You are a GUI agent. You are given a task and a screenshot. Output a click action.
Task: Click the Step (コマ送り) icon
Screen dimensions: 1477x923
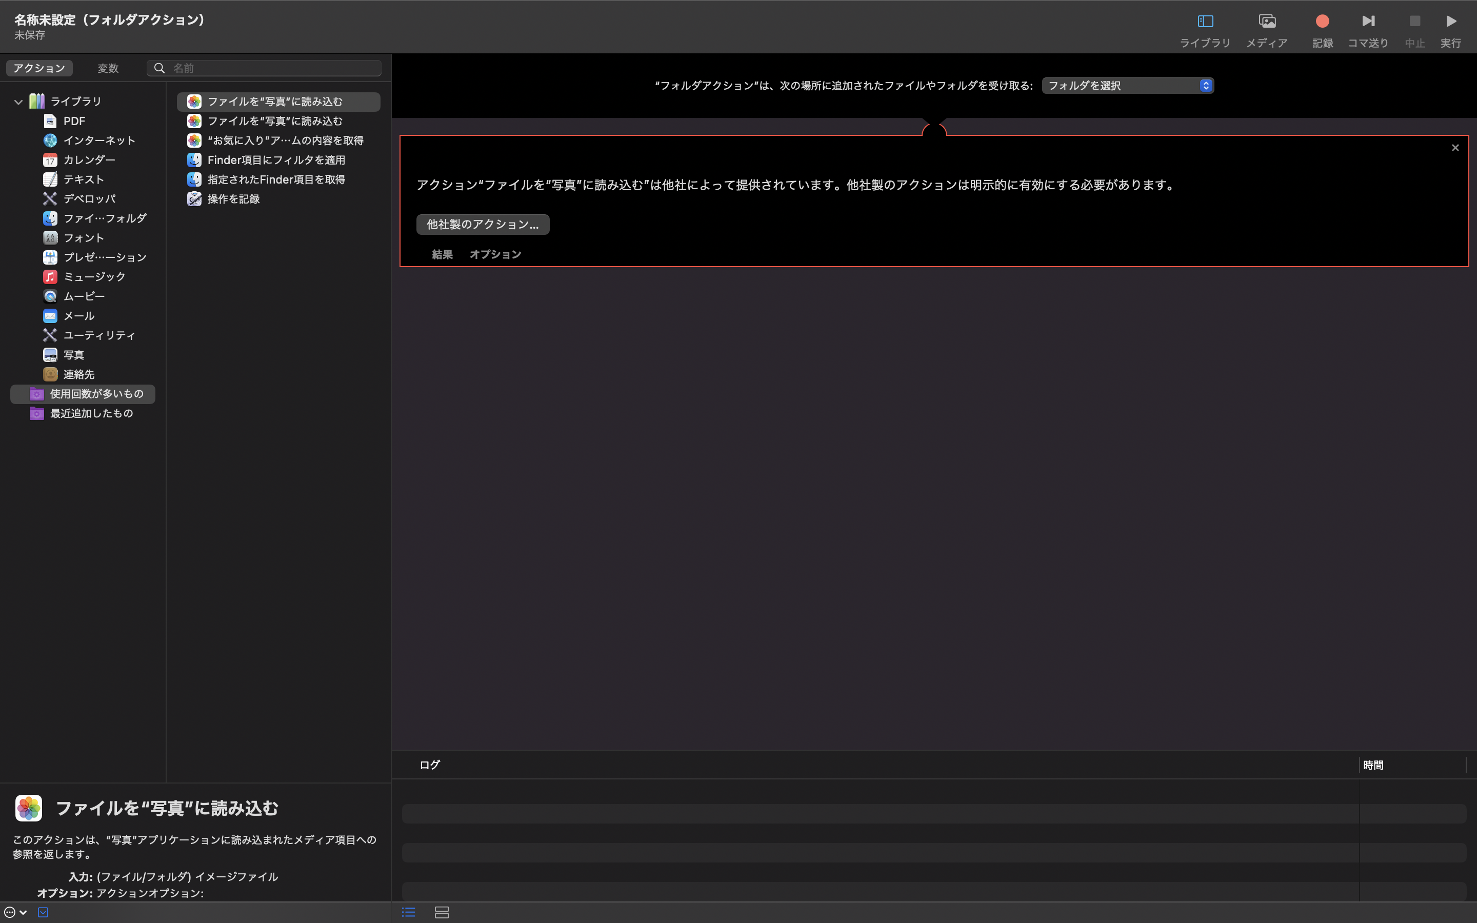1368,22
